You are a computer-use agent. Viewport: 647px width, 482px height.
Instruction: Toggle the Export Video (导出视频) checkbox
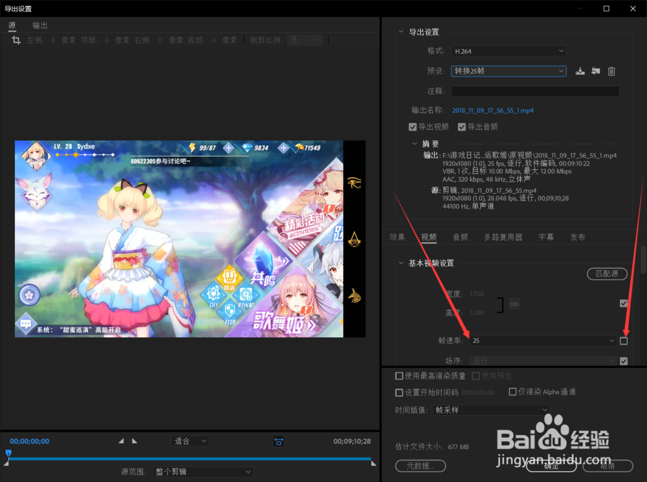point(413,127)
